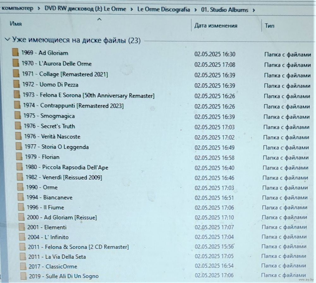
Task: Click folder icon of 1973 - Felona E Sorona
Action: point(17,94)
